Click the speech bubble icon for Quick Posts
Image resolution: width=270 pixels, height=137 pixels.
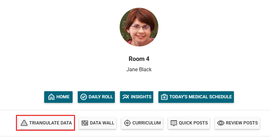point(174,123)
